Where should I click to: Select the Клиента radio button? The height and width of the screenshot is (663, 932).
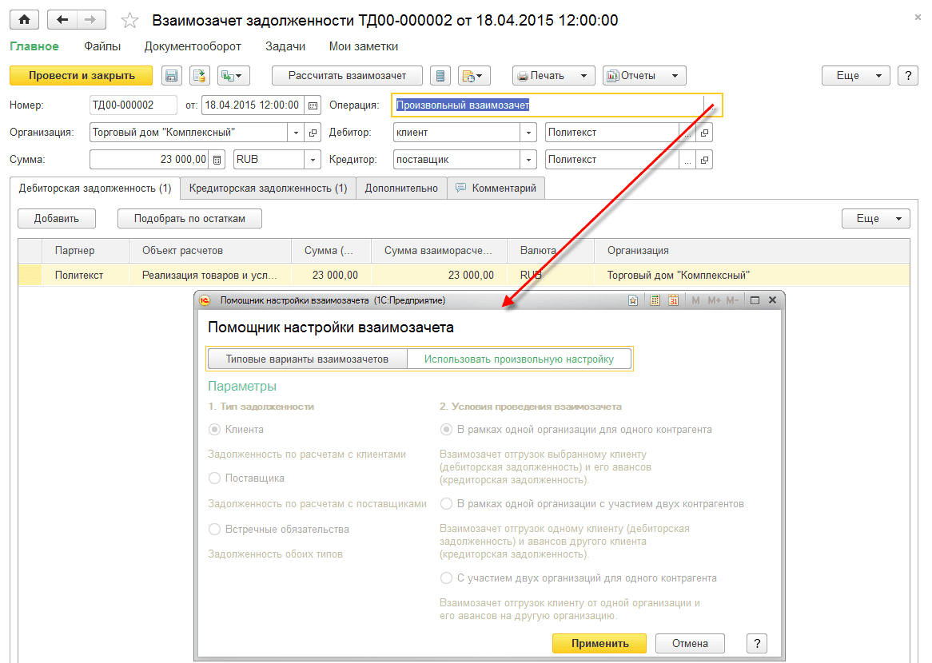tap(214, 429)
